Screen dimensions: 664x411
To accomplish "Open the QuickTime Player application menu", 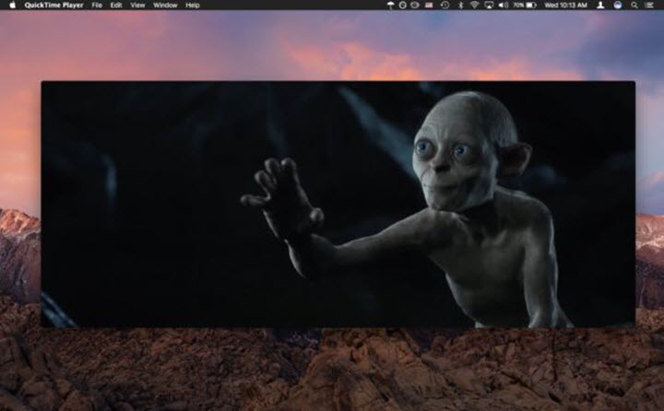I will [x=53, y=6].
